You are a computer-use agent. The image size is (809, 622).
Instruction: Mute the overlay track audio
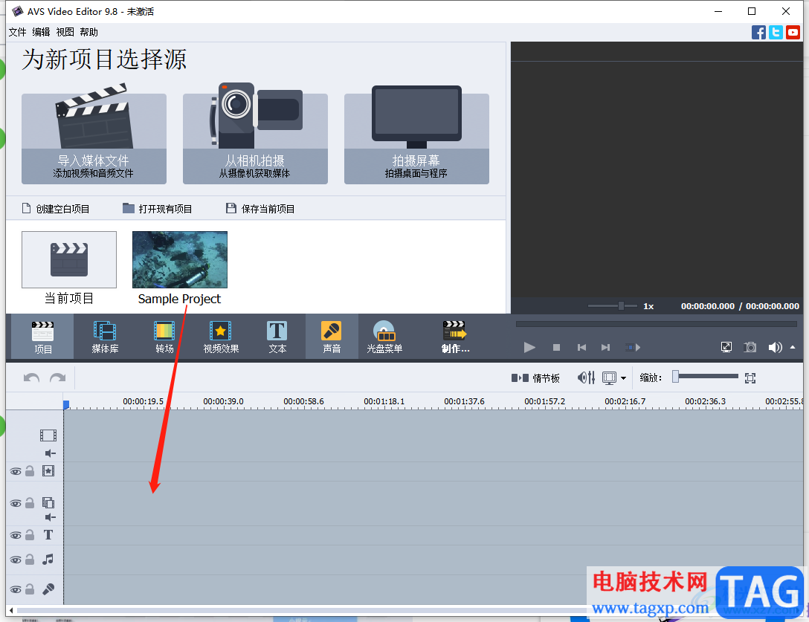coord(50,517)
